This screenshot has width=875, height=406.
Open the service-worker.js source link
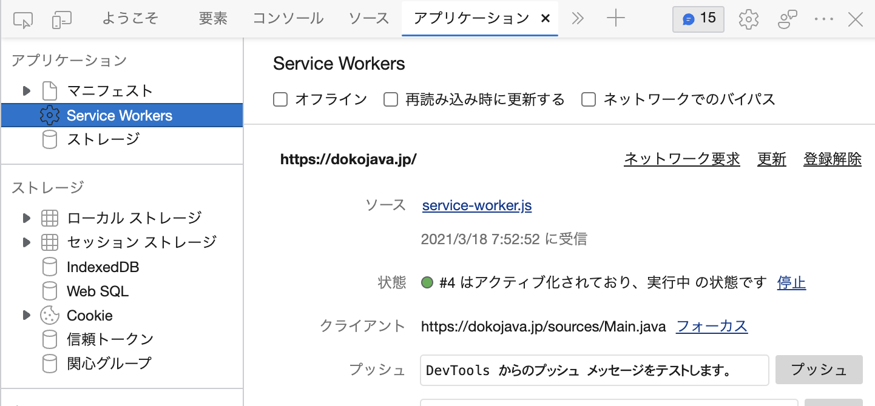[477, 206]
